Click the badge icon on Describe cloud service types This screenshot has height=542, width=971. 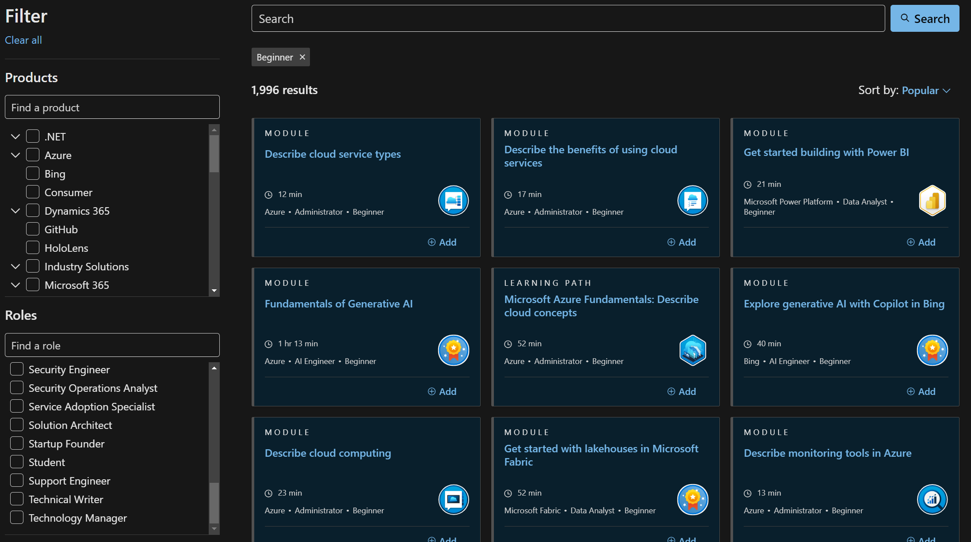[x=453, y=201]
